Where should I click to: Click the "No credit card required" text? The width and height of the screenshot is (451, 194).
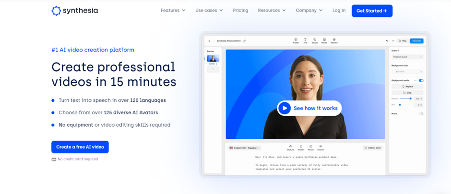click(78, 159)
